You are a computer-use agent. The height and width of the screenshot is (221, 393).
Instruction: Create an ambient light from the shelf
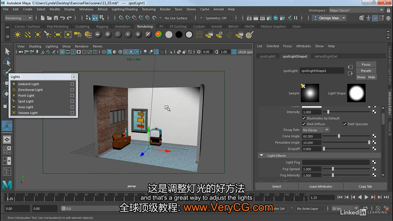coord(17,35)
